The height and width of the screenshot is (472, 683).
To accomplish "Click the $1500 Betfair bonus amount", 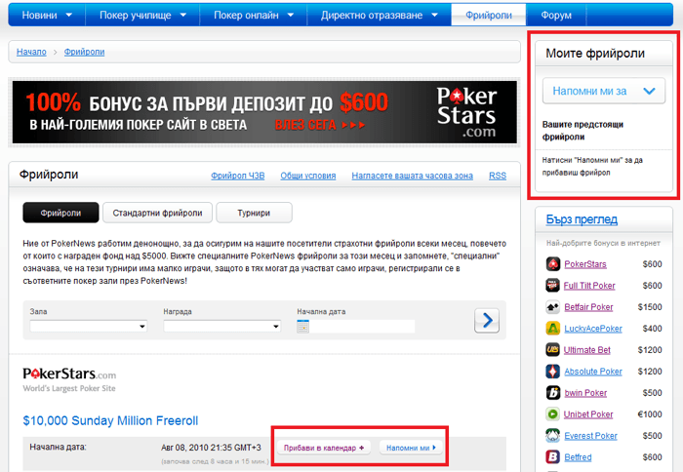I will [x=650, y=307].
